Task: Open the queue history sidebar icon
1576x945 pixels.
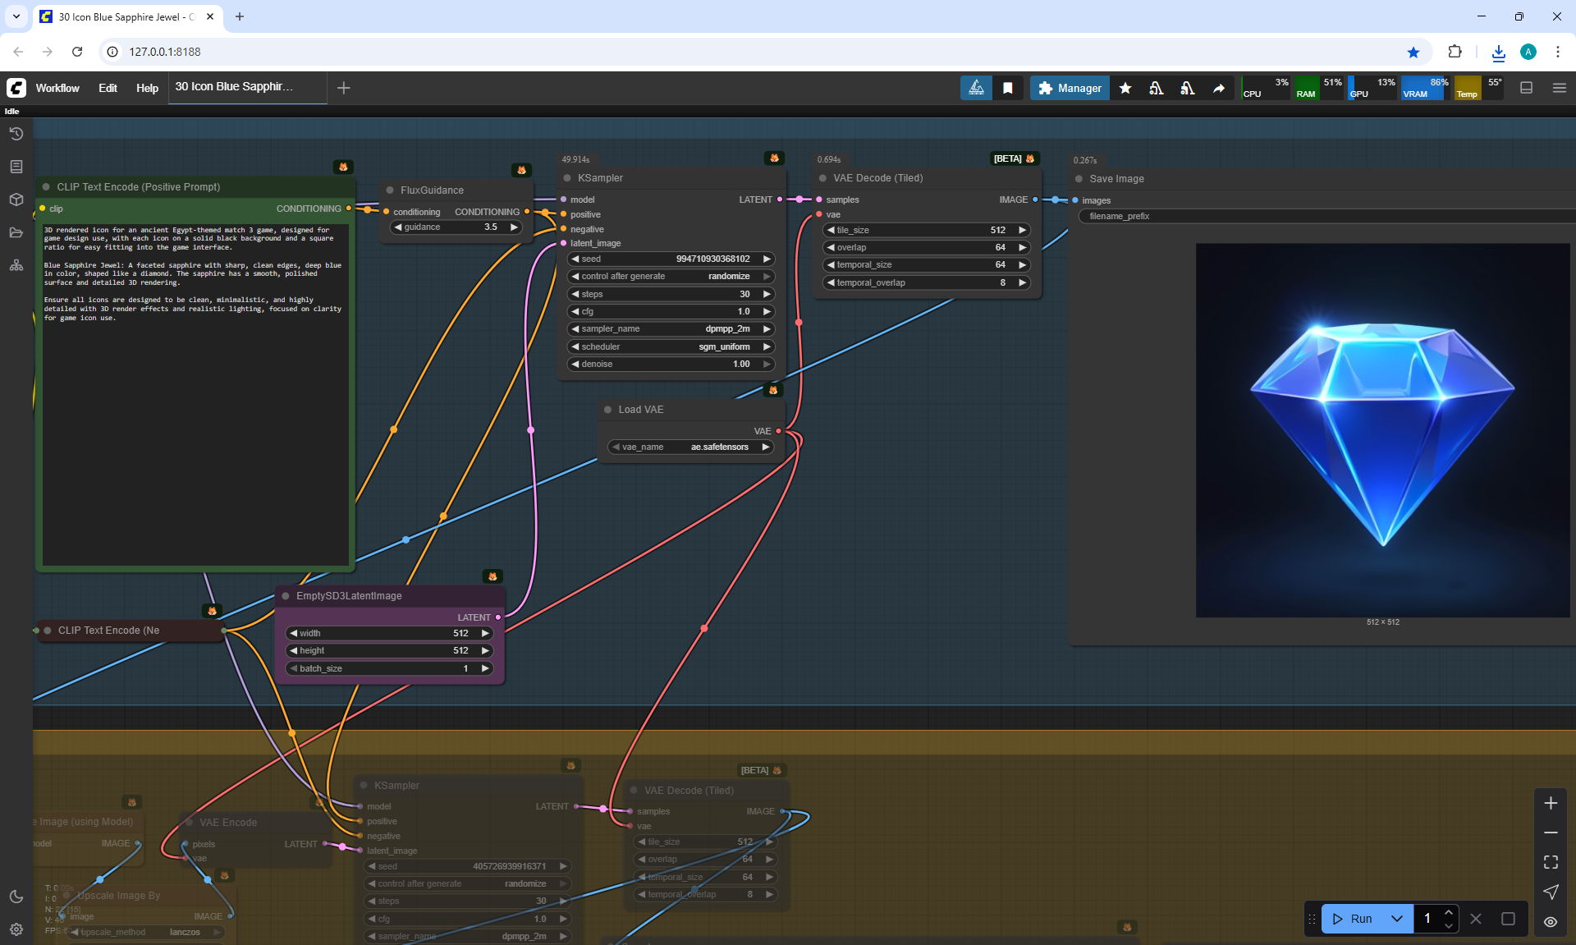Action: point(16,134)
